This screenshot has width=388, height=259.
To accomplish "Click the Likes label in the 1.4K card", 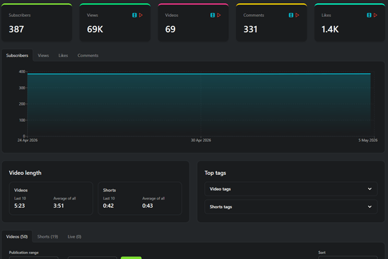I will [326, 15].
